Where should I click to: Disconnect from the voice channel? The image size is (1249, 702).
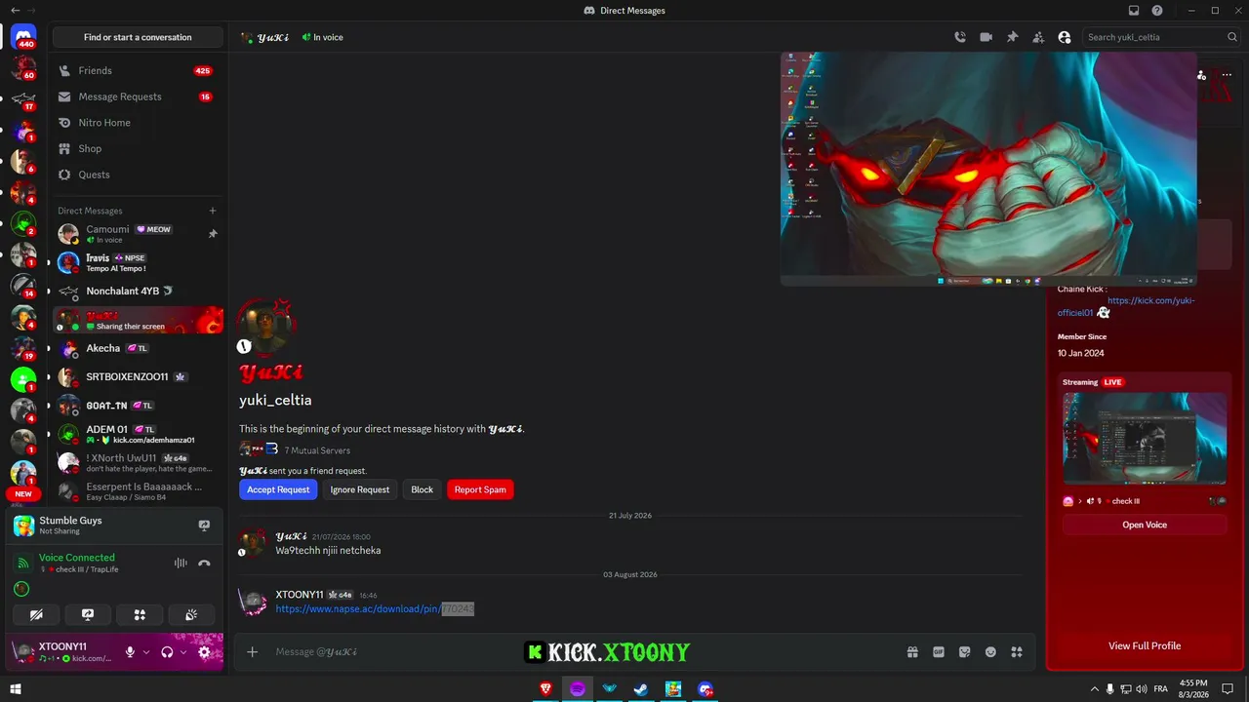click(204, 563)
